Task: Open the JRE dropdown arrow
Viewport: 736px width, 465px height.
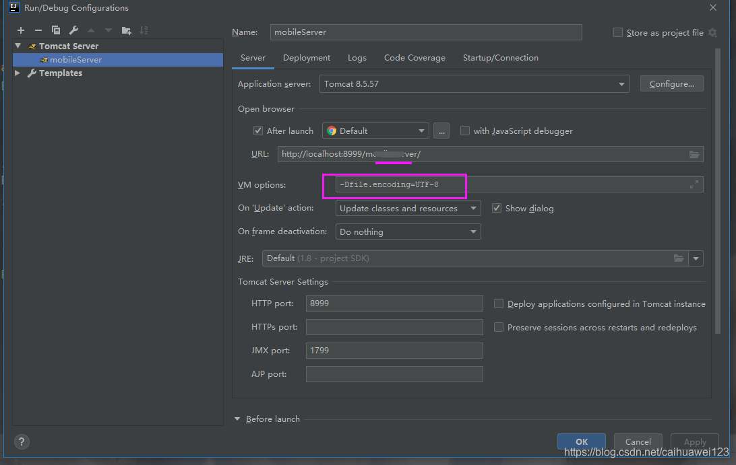Action: point(696,258)
